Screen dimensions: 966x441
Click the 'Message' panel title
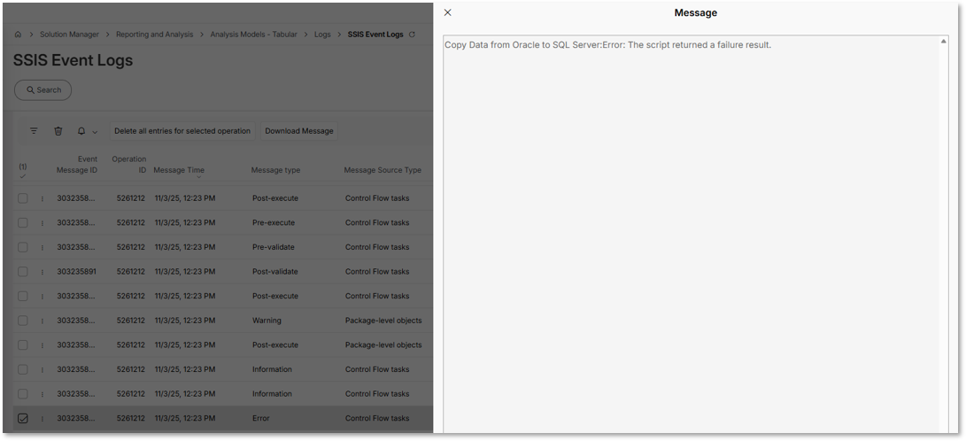696,12
